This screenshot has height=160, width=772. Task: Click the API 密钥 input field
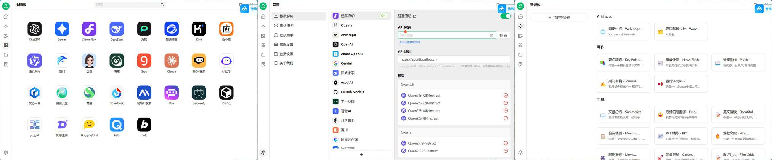(x=447, y=35)
